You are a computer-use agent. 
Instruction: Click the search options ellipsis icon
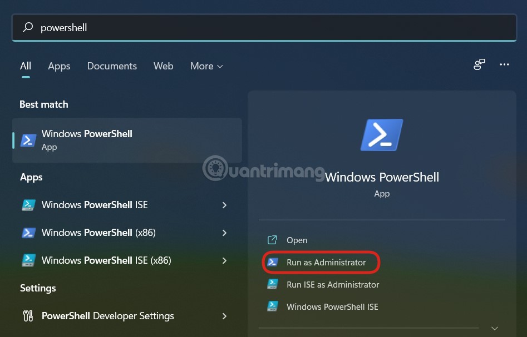coord(504,65)
